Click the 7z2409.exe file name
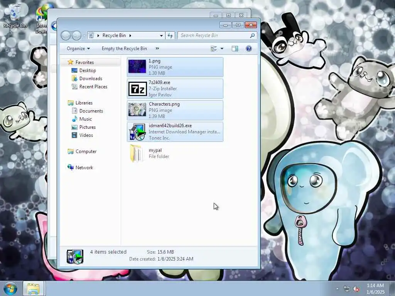This screenshot has width=395, height=296. point(159,82)
